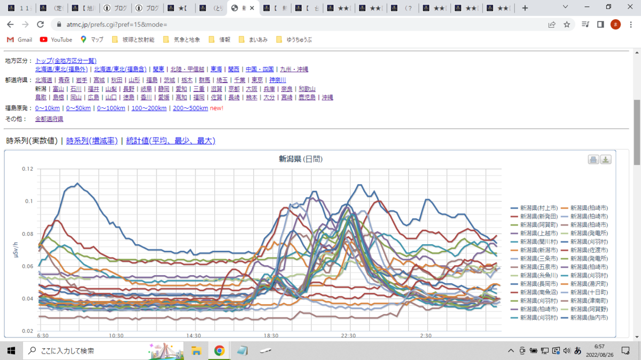Open the Chrome side panel icon
The width and height of the screenshot is (641, 360).
click(x=600, y=24)
